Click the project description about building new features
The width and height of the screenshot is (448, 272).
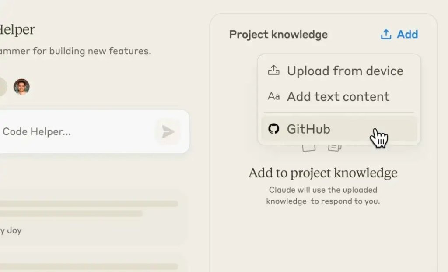(x=75, y=51)
